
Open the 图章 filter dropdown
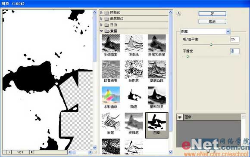[228, 31]
